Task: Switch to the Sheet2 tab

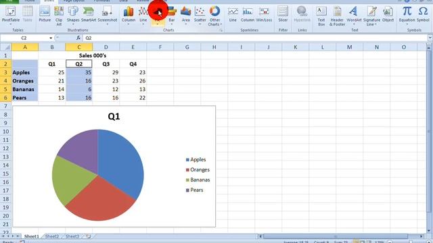Action: tap(52, 236)
